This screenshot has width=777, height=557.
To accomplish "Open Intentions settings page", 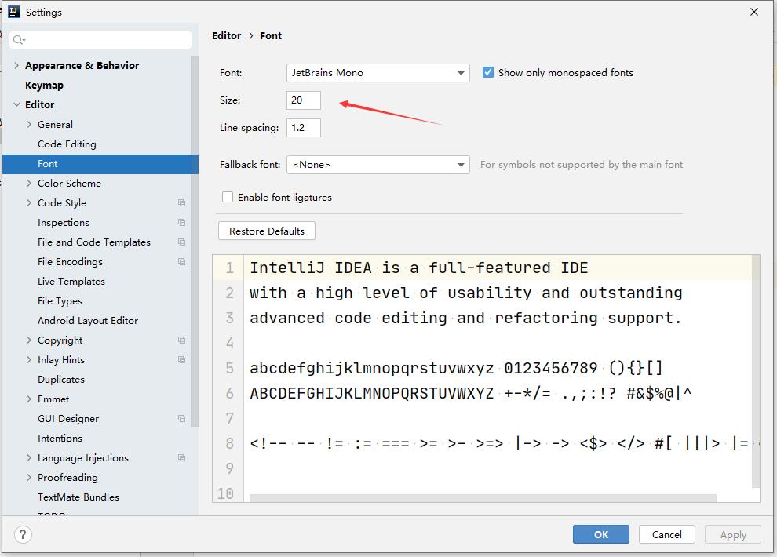I will click(60, 439).
